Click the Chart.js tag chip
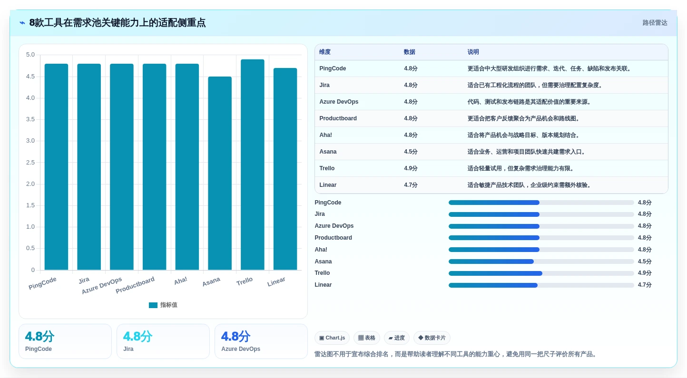Viewport: 687px width, 378px height. [x=332, y=338]
